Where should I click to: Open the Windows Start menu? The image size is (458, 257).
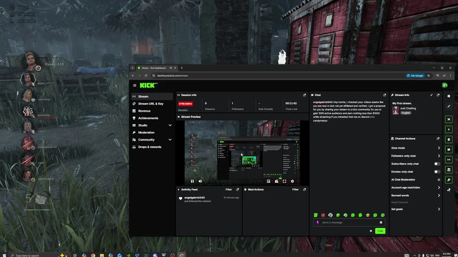tap(5, 255)
